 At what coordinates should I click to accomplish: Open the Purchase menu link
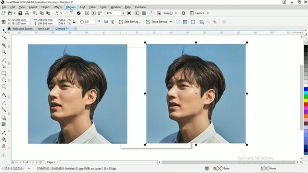click(140, 7)
